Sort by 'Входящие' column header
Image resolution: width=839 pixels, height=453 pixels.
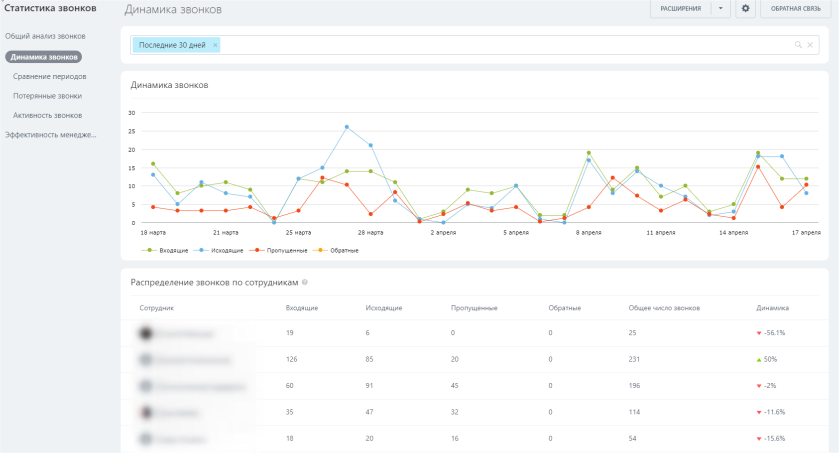(x=302, y=308)
